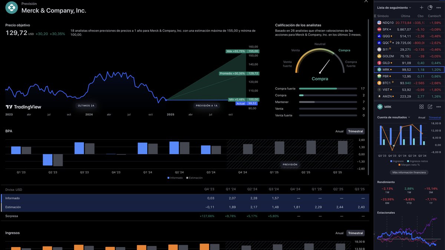Switch BPA chart to Trimestral
445x250 pixels.
[355, 131]
